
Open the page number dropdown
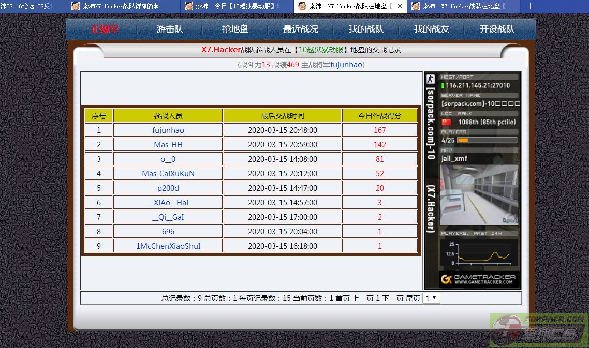431,298
